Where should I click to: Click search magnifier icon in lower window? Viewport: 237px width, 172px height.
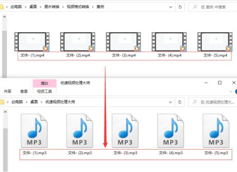pos(195,102)
